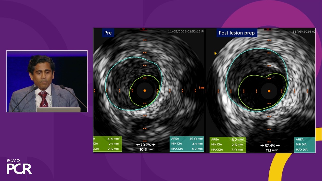Click the 57.4% plaque burden arrows indicator
The height and width of the screenshot is (181, 322).
click(270, 146)
